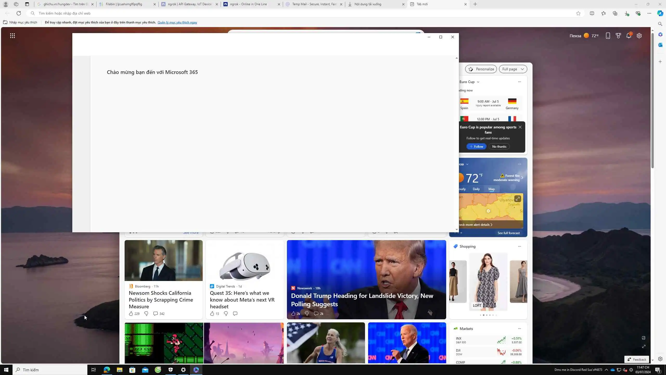Open Shopping card more options menu
This screenshot has width=666, height=375.
coord(519,246)
